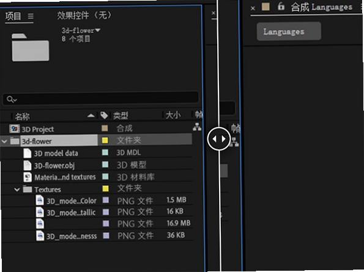Click the tan composition color icon beside 合成 Languages
This screenshot has height=272, width=364.
coord(266,7)
